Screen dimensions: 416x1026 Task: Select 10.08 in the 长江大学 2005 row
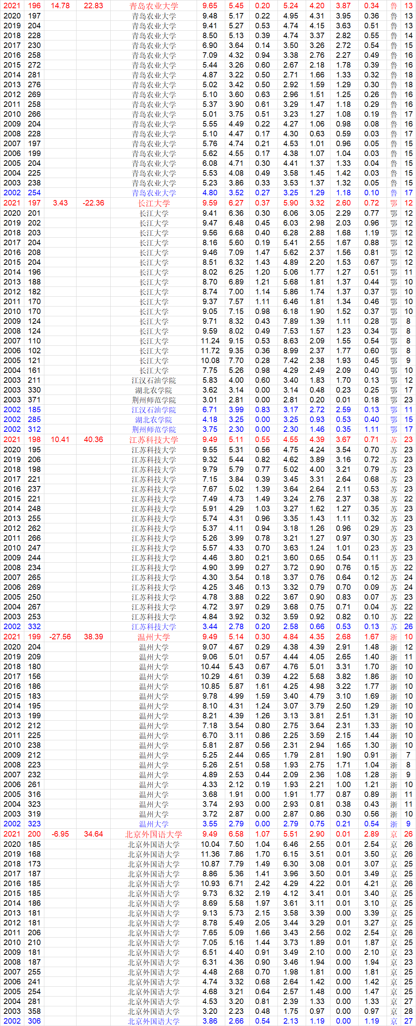210,360
